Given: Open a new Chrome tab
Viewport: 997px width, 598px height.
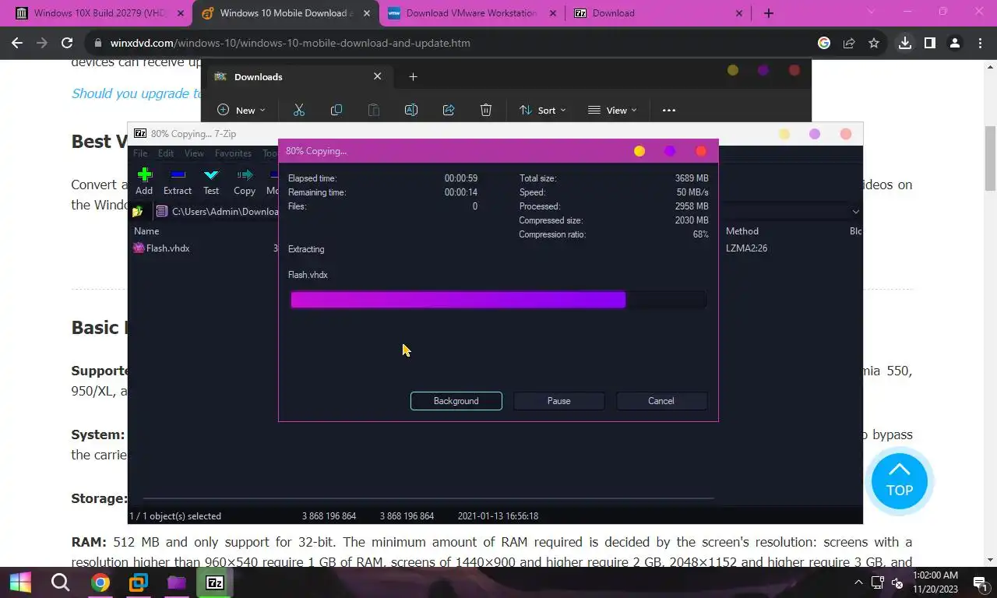Looking at the screenshot, I should point(769,13).
